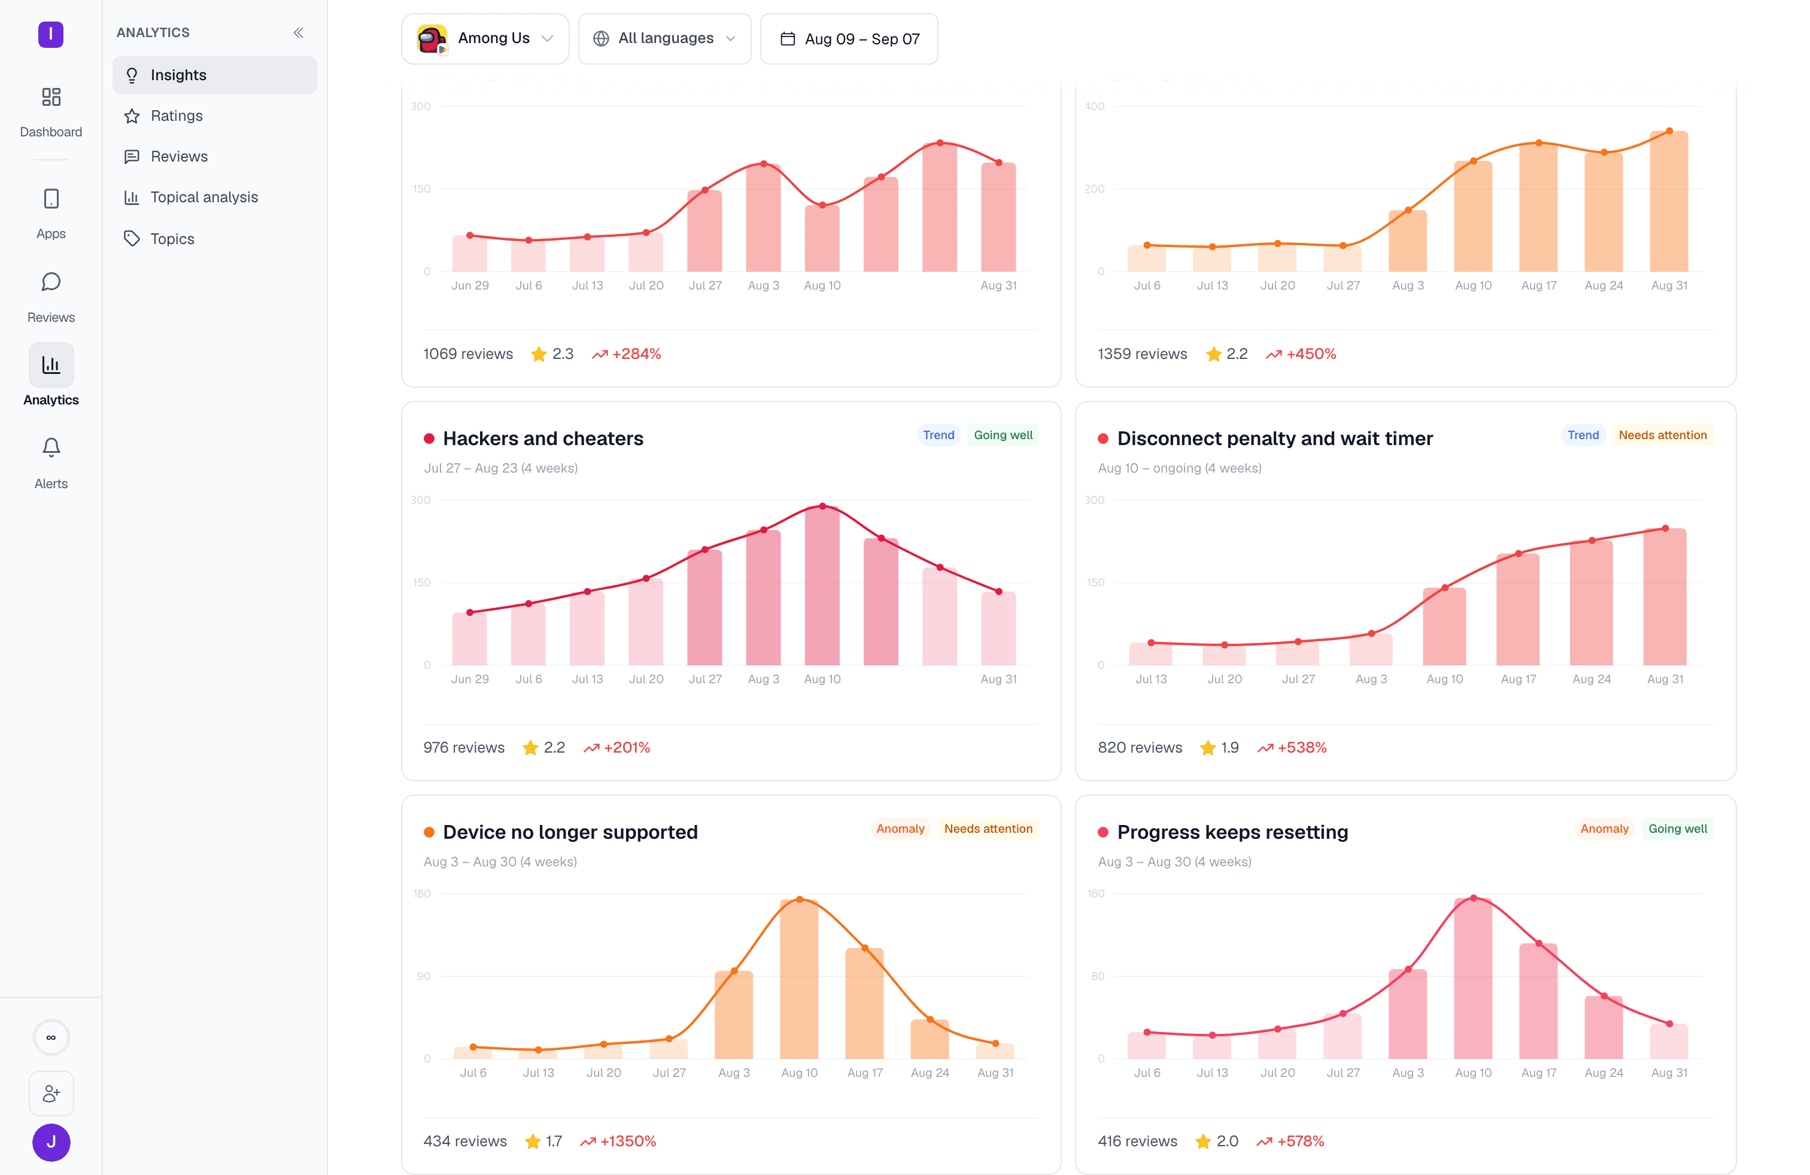Screen dimensions: 1810x1175
Task: Open the Among Us app dropdown
Action: tap(485, 39)
